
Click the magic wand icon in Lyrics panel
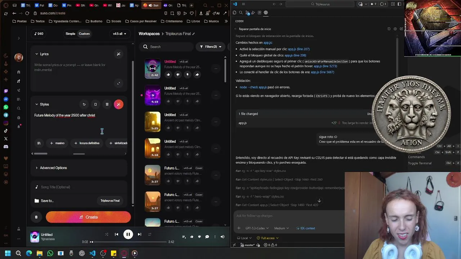click(118, 54)
